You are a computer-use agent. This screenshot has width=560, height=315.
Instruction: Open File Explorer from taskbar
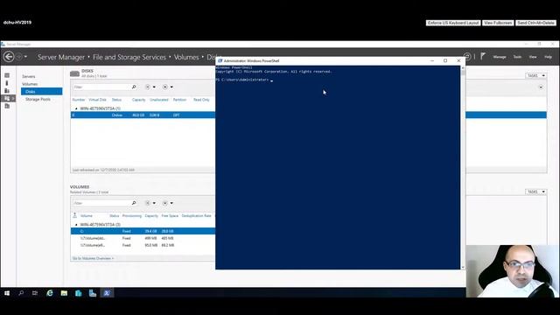[64, 293]
